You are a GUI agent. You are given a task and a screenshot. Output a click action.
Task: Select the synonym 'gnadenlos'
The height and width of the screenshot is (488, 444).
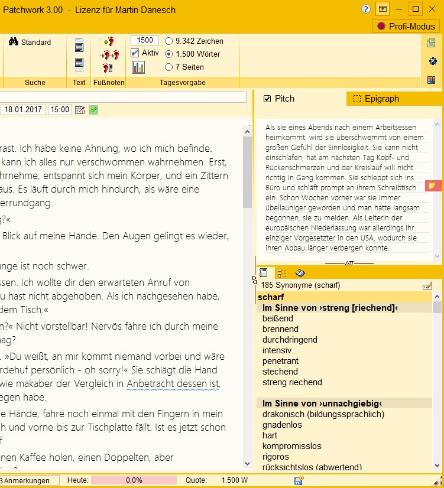pos(282,425)
